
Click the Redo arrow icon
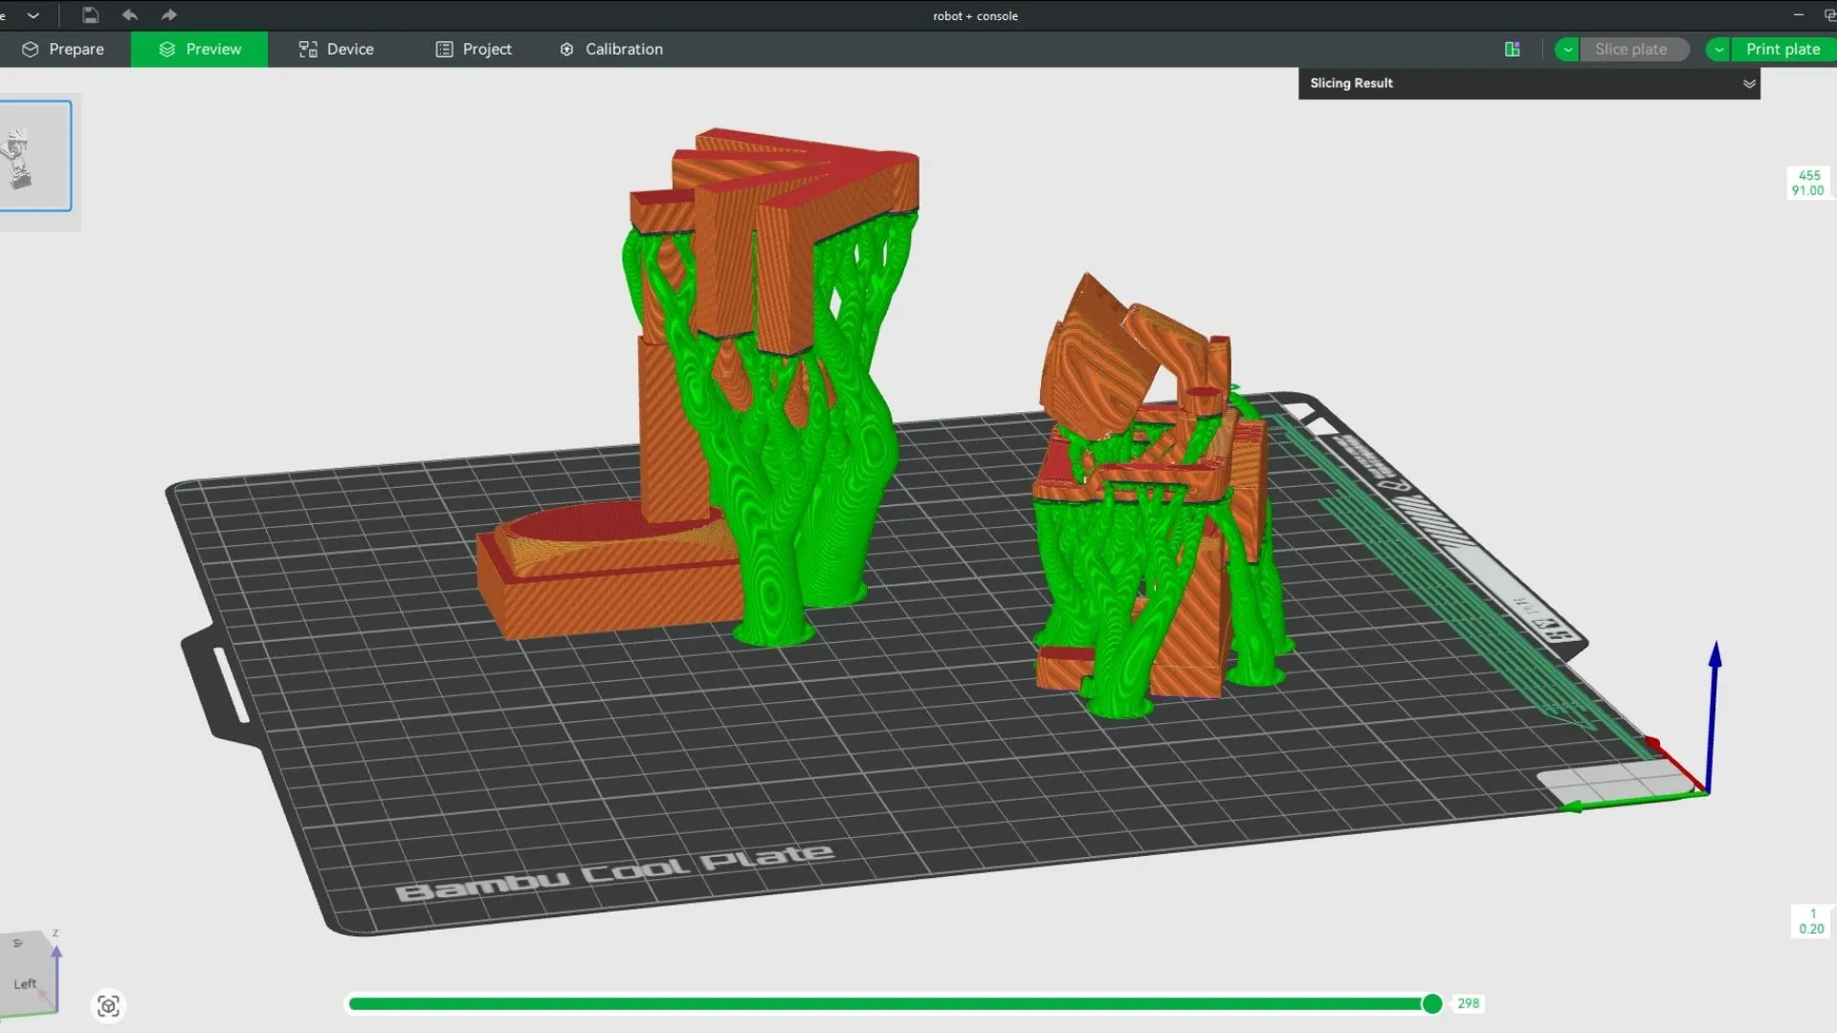tap(169, 15)
